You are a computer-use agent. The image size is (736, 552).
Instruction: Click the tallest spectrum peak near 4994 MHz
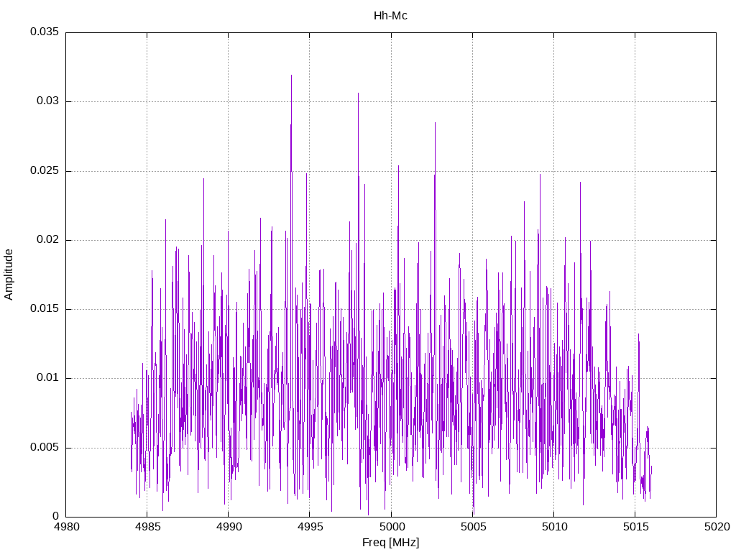[x=292, y=76]
